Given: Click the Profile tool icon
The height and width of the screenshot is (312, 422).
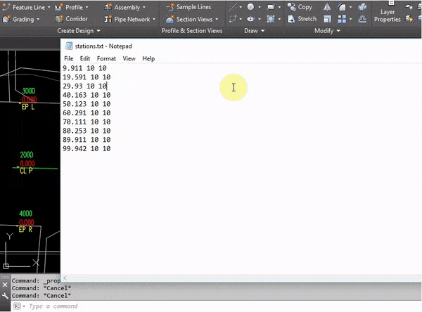Looking at the screenshot, I should 58,7.
